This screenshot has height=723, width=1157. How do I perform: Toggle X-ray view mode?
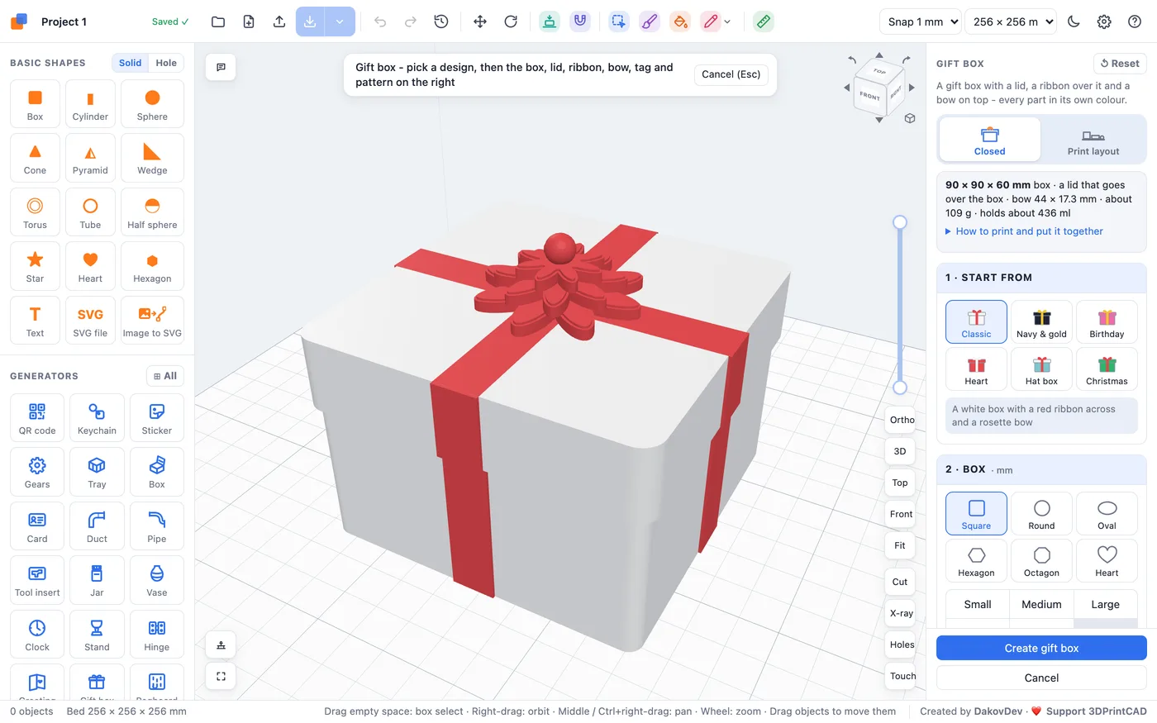tap(902, 613)
